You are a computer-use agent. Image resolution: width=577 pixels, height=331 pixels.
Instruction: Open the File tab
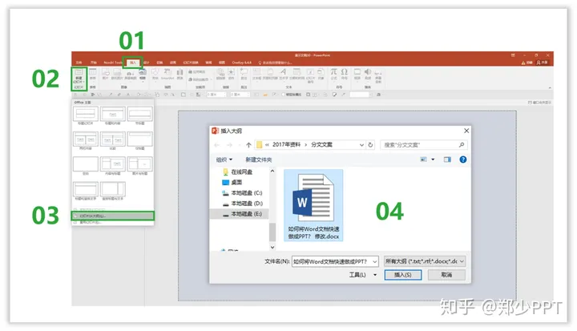[x=79, y=63]
